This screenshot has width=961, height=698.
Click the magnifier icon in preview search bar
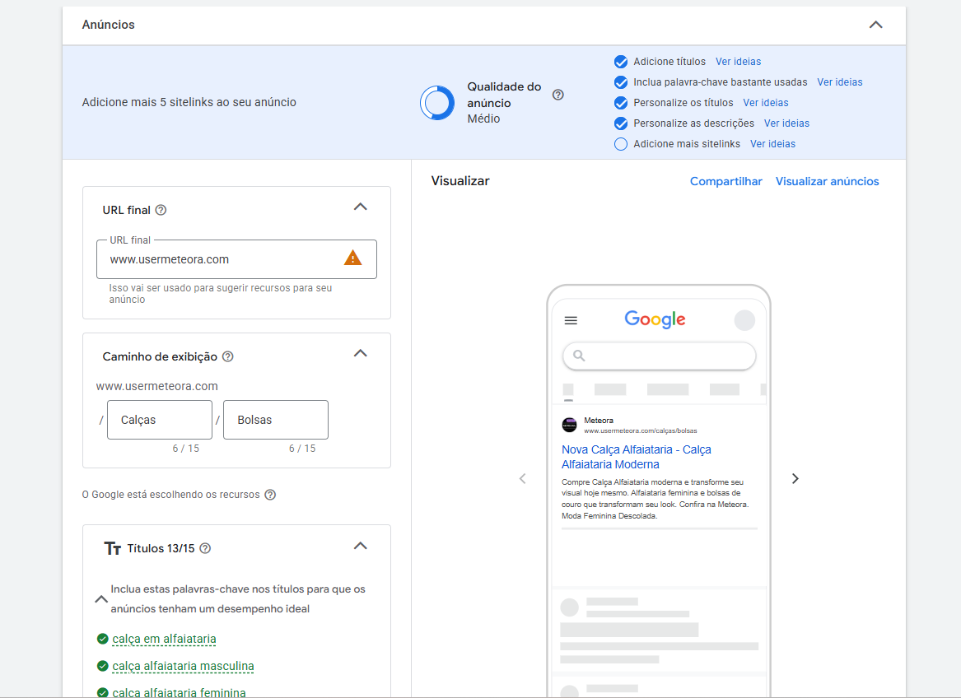pyautogui.click(x=579, y=356)
